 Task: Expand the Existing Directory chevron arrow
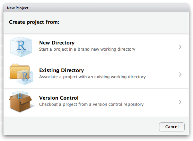tap(180, 74)
